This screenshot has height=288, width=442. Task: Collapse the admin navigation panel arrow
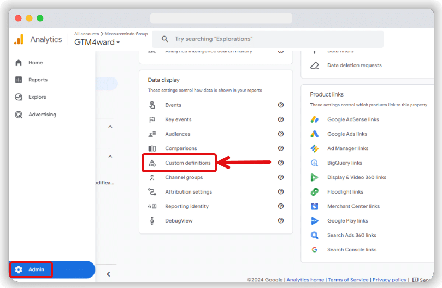click(108, 274)
